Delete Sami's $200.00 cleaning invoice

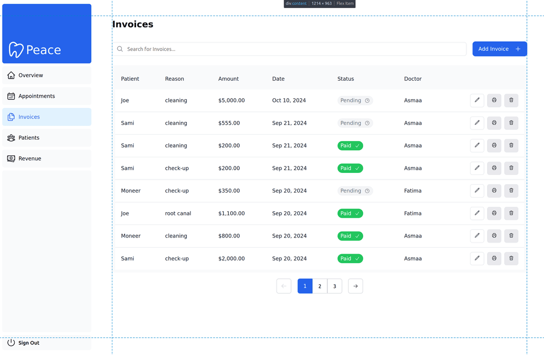511,146
